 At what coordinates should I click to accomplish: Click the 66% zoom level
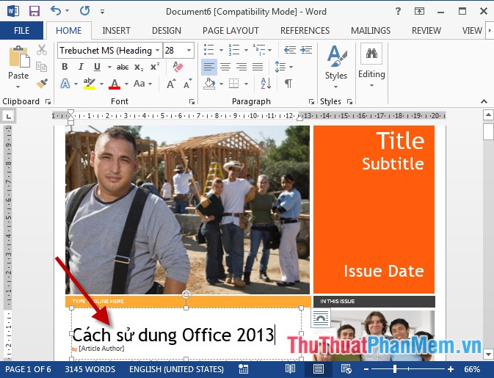coord(472,369)
